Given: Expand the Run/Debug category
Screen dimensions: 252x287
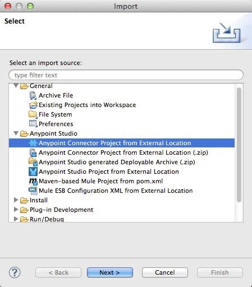Looking at the screenshot, I should [x=16, y=219].
